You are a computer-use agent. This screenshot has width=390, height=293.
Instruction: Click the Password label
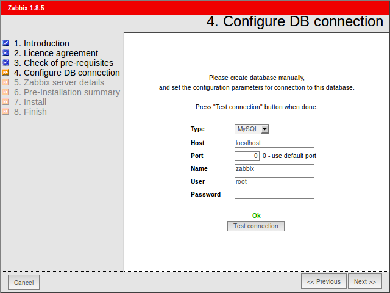pyautogui.click(x=205, y=194)
